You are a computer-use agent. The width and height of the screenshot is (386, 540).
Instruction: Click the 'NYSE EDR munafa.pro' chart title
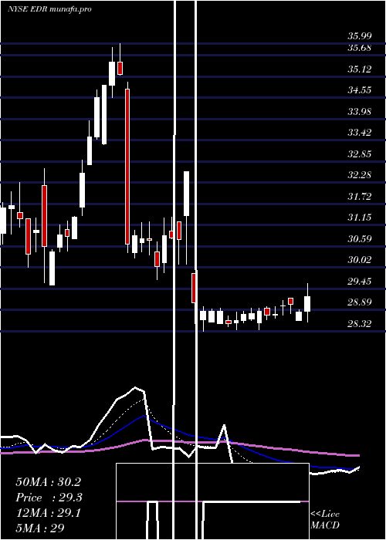(49, 9)
